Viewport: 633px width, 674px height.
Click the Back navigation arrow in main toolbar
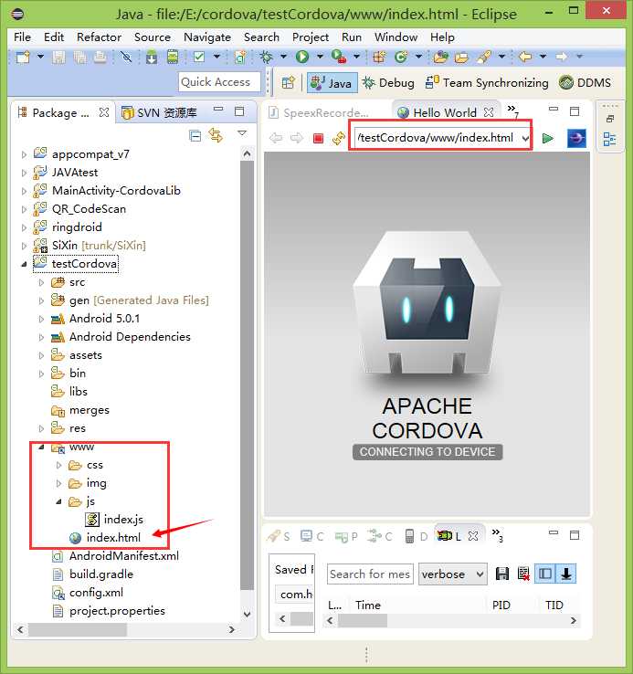click(x=525, y=57)
